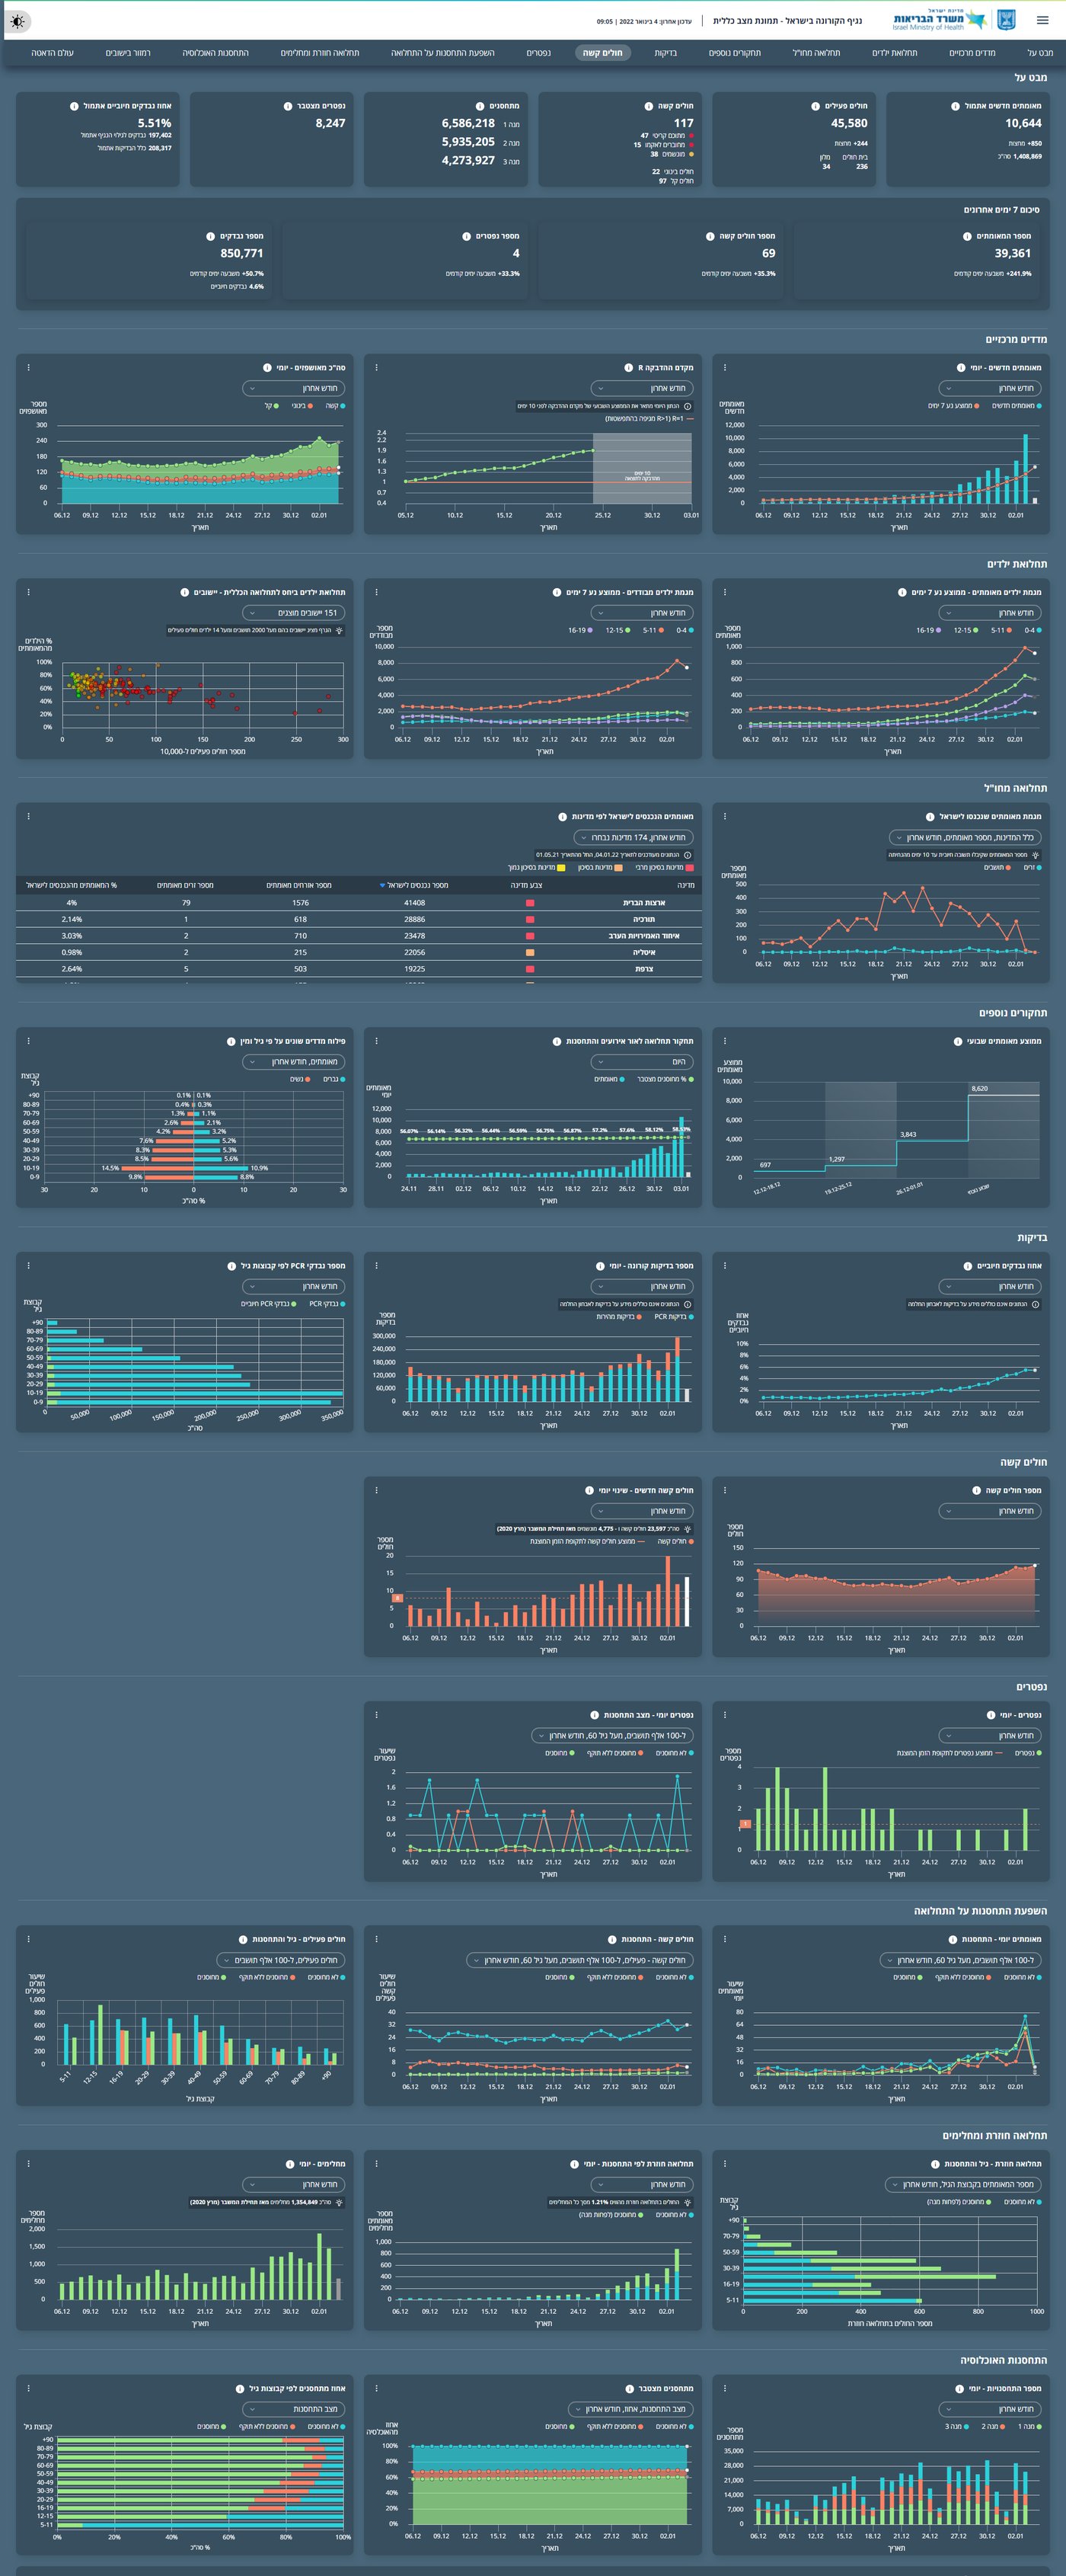Go to 'מדדים מרכזיים' navigation tab
This screenshot has height=2576, width=1066.
click(972, 53)
